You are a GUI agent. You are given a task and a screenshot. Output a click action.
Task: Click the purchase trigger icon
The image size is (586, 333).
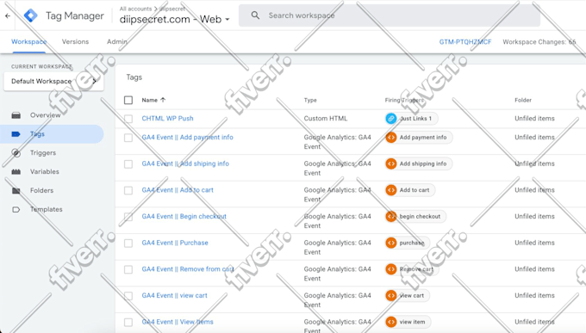391,243
